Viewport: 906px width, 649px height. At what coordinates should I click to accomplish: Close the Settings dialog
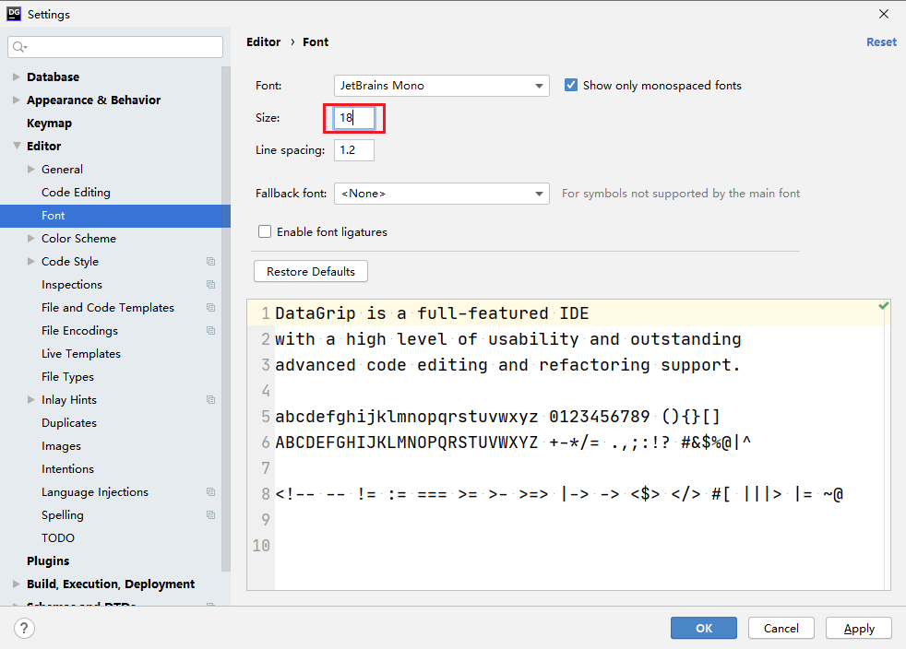pyautogui.click(x=884, y=14)
